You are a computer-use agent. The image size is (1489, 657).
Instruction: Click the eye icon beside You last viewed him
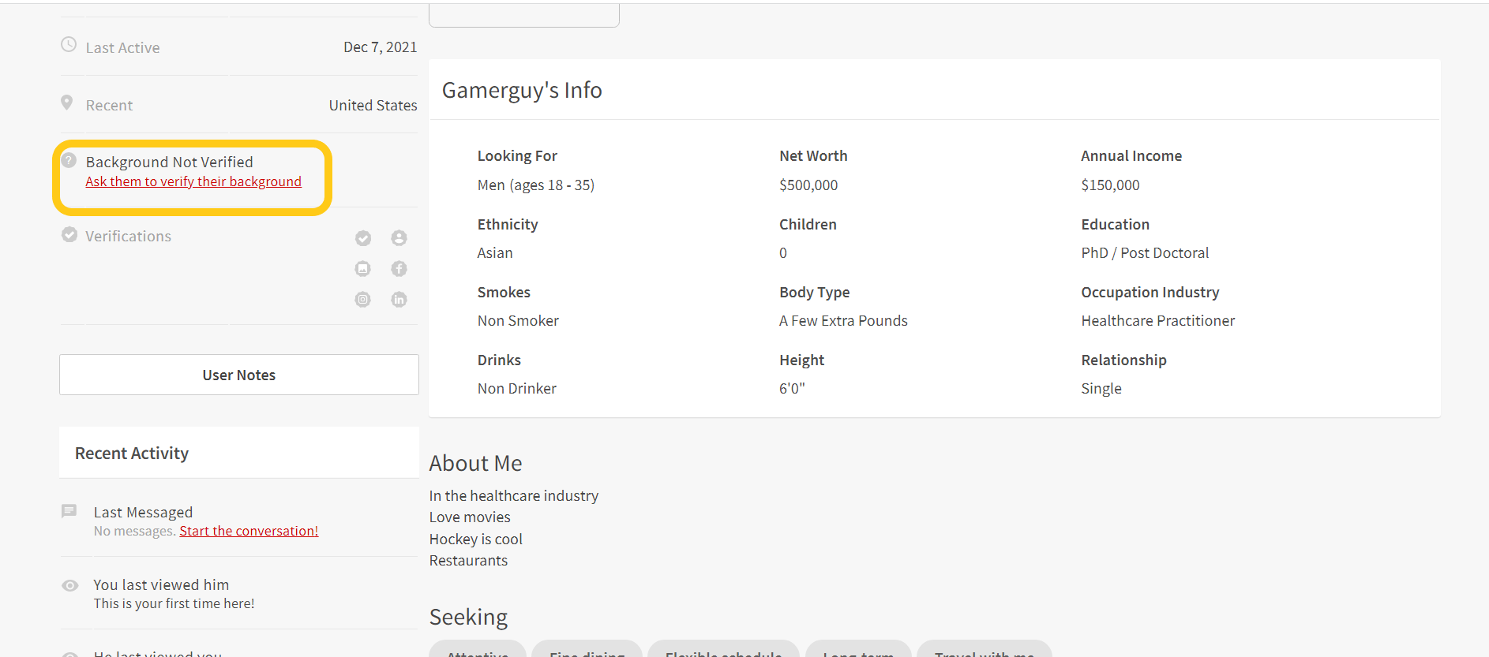click(x=69, y=585)
